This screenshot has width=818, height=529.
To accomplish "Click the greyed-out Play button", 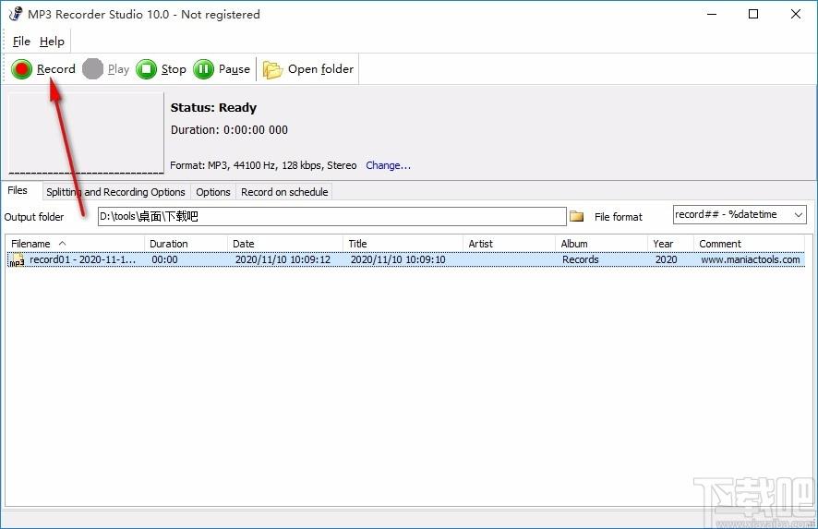I will point(105,69).
